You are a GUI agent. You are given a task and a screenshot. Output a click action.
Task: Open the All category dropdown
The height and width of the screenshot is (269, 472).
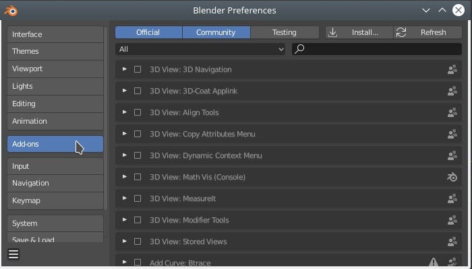[200, 49]
